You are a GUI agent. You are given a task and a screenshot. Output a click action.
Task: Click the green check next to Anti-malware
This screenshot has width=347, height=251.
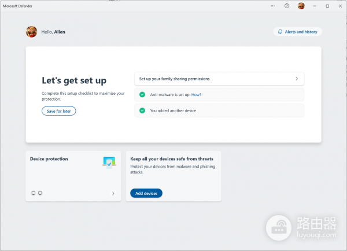coord(142,94)
